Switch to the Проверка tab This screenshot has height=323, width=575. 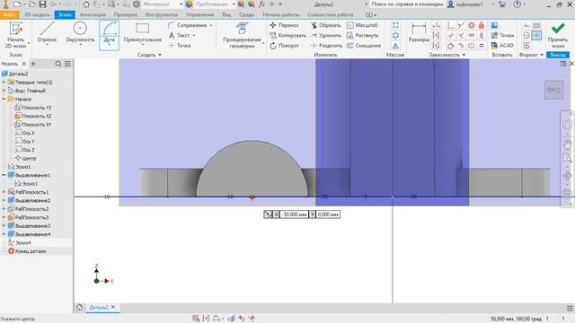click(x=126, y=14)
